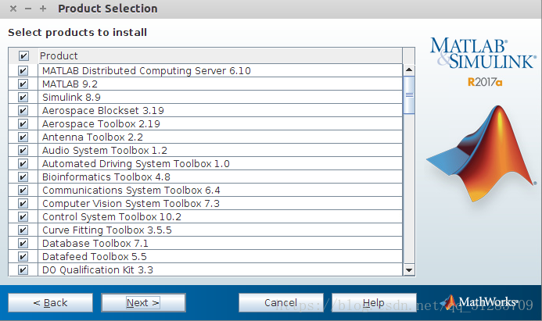This screenshot has height=321, width=542.
Task: Toggle Audio System Toolbox 1.2 checkbox
Action: coord(23,151)
